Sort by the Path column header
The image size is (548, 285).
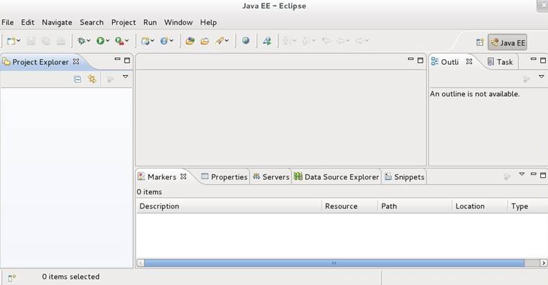[415, 206]
